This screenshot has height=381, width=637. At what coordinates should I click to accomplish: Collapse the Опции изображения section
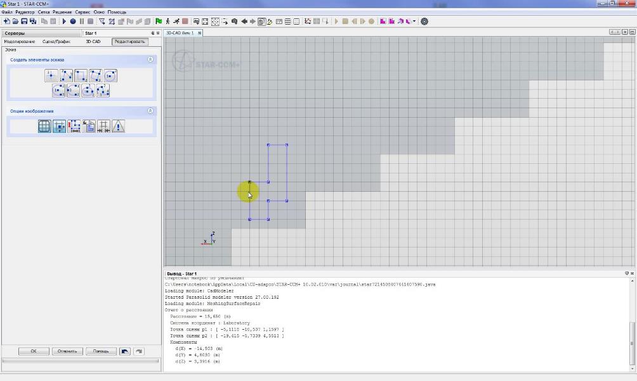pyautogui.click(x=150, y=111)
